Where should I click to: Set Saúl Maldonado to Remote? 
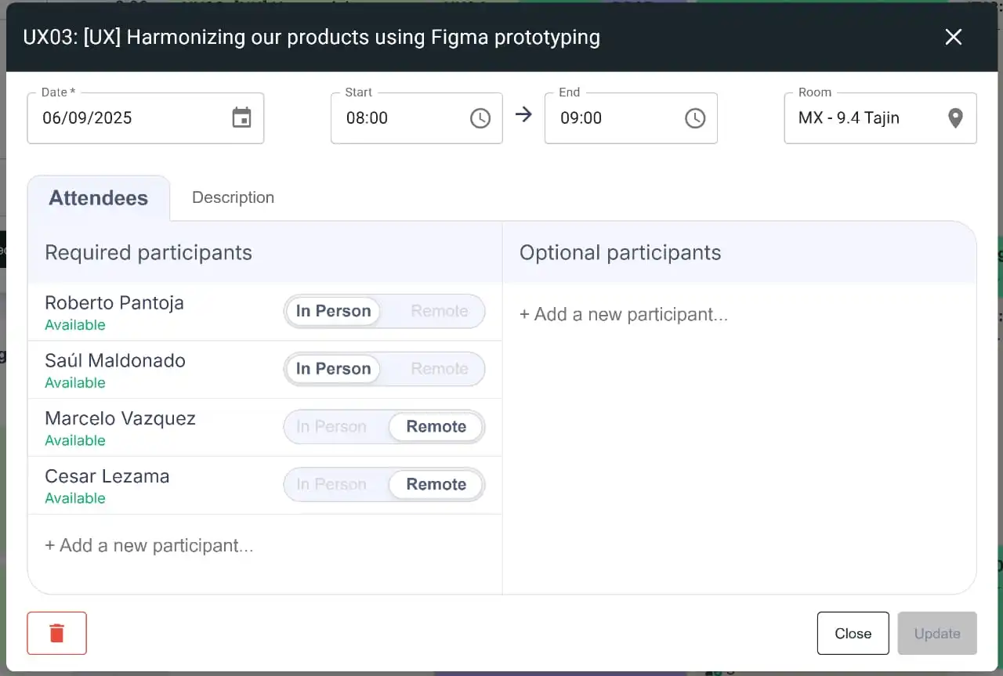[x=439, y=369]
